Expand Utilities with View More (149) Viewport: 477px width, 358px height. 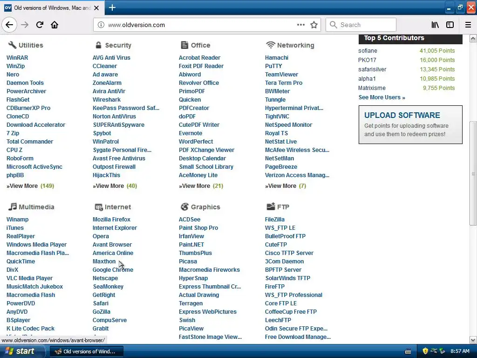coord(30,186)
